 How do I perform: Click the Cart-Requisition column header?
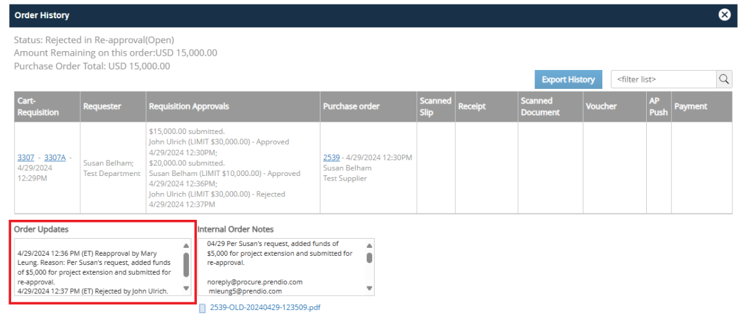pyautogui.click(x=46, y=107)
